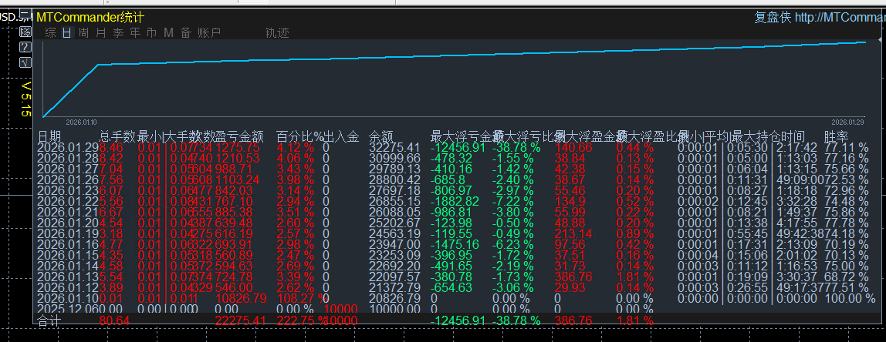Click the 386.76 value in the 2026.01.13 row
This screenshot has width=886, height=342.
point(573,276)
